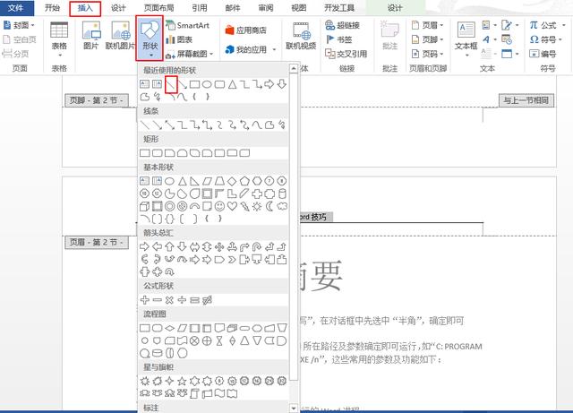This screenshot has height=413, width=573.
Task: Insert a 空白页 blank page
Action: click(x=20, y=39)
